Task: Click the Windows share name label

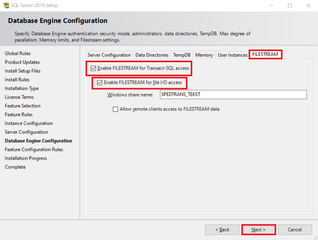Action: point(130,95)
